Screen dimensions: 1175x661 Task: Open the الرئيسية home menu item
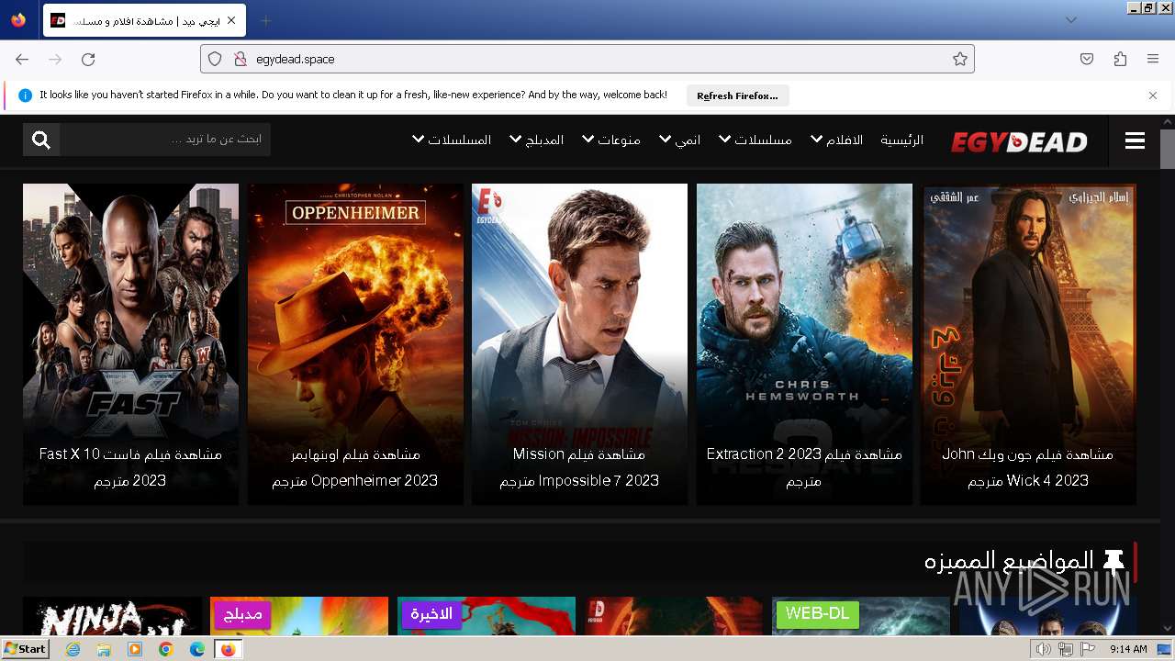(902, 140)
